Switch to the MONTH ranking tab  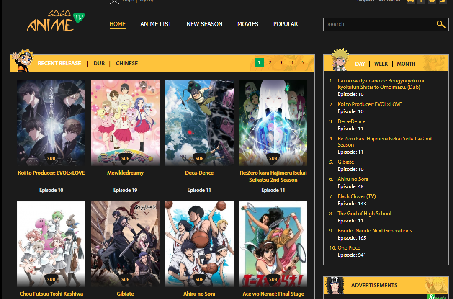406,64
